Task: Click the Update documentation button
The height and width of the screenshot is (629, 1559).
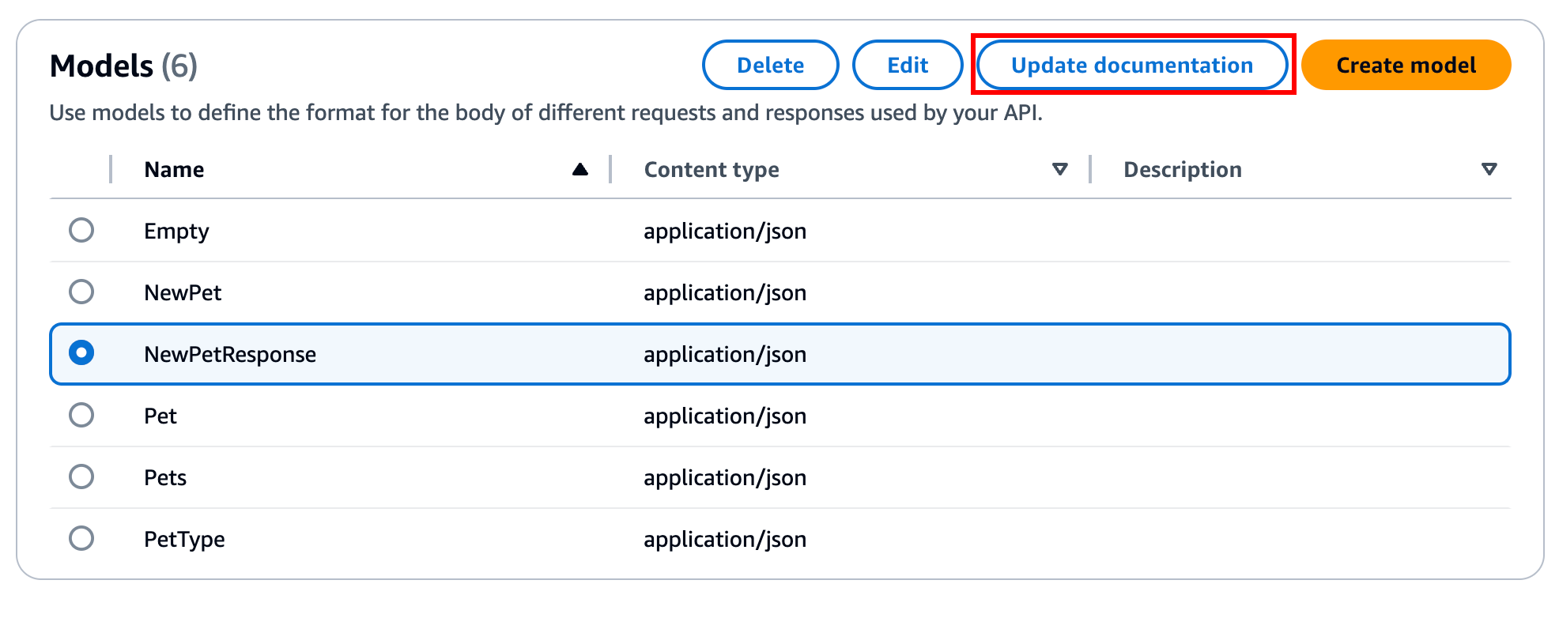Action: click(x=1132, y=65)
